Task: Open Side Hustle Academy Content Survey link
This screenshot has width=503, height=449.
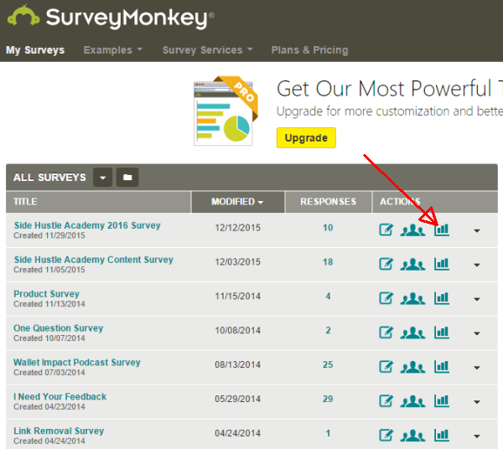Action: 93,260
